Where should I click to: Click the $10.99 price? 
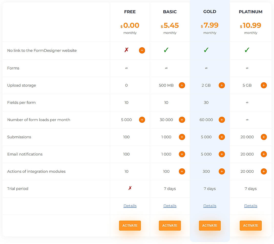click(251, 26)
